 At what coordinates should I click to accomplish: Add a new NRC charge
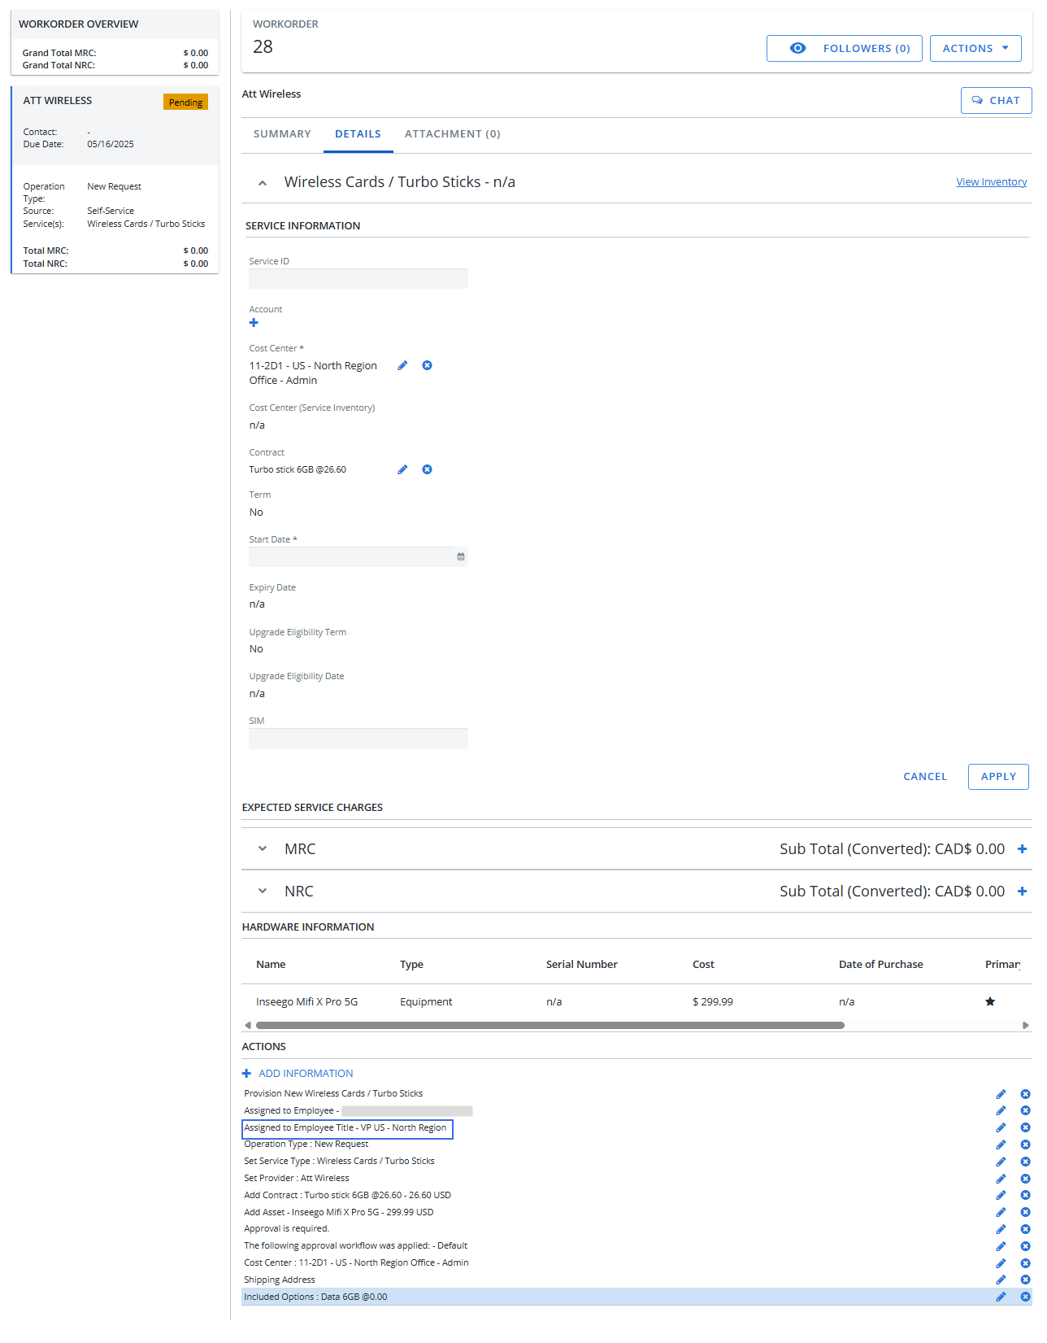(1022, 892)
